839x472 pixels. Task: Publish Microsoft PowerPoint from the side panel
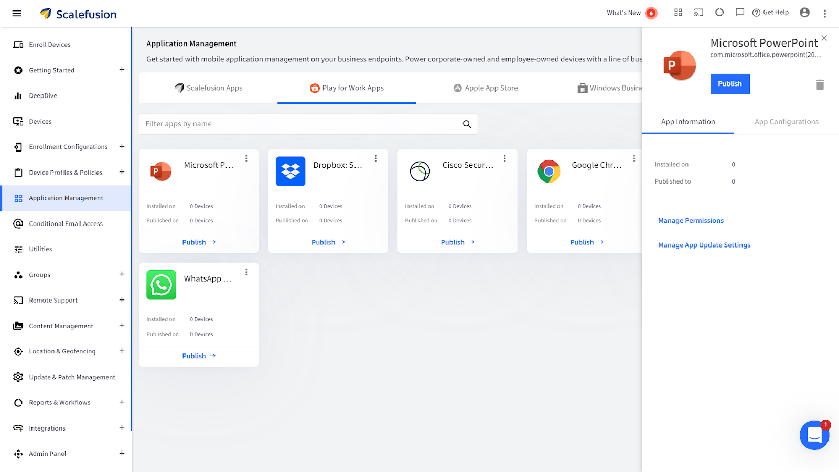tap(730, 84)
